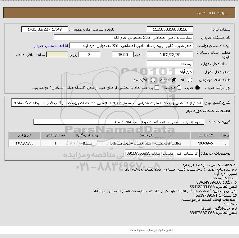Image resolution: width=239 pixels, height=238 pixels.
Task: Click the خرم آباد delivery city field
Action: tap(170, 71)
